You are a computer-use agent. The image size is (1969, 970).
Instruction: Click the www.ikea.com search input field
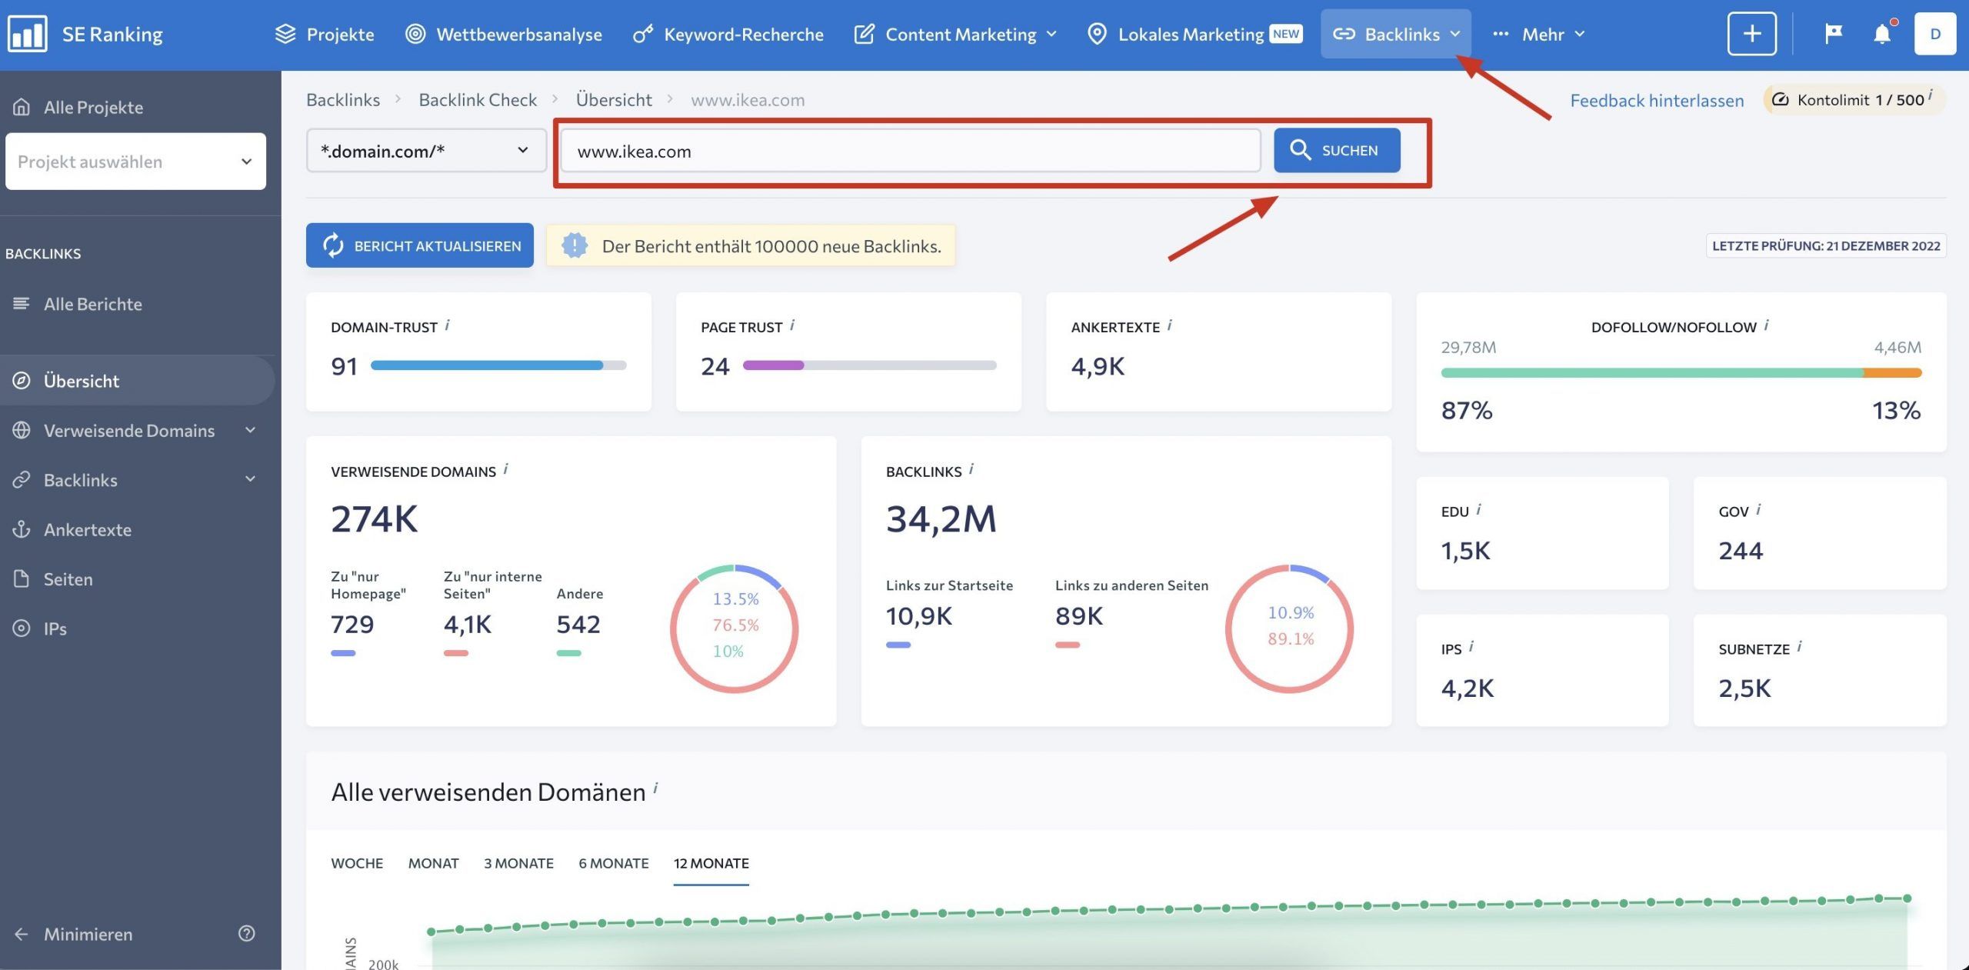[911, 151]
